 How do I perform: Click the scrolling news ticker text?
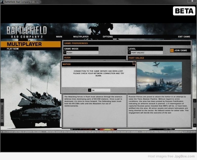point(98,132)
